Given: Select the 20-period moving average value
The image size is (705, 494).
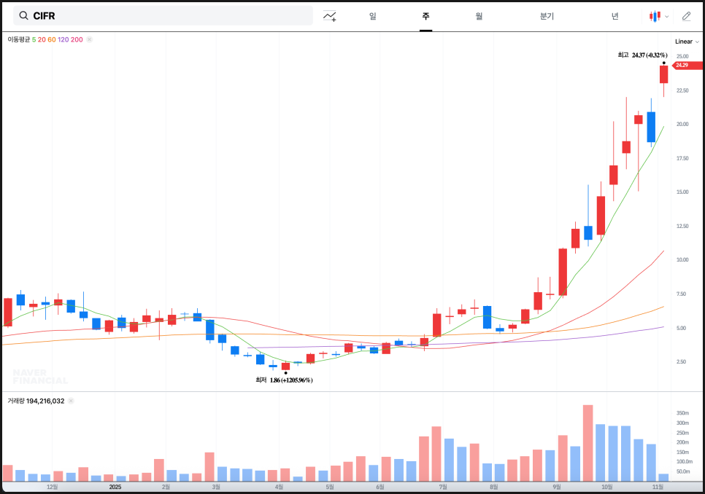Looking at the screenshot, I should (42, 39).
